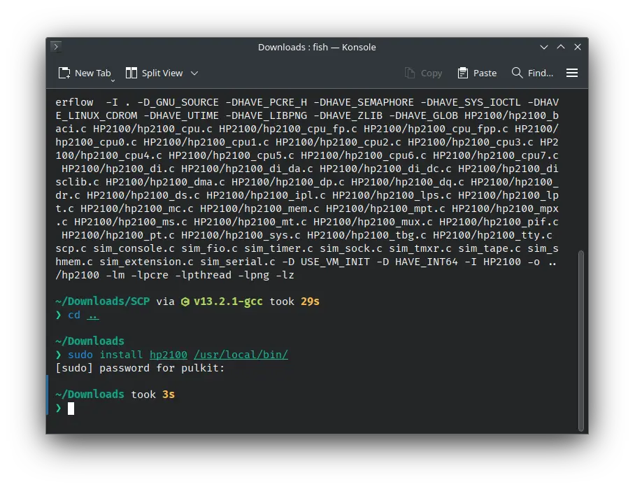
Task: Open the Find search bar
Action: click(532, 73)
